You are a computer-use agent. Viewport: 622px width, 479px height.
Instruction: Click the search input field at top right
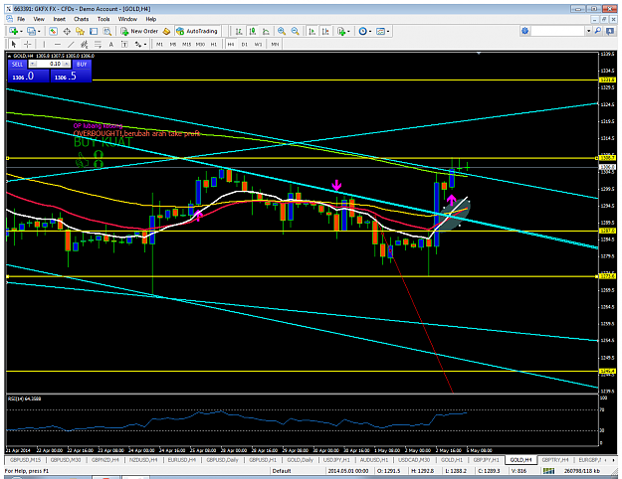click(x=557, y=31)
